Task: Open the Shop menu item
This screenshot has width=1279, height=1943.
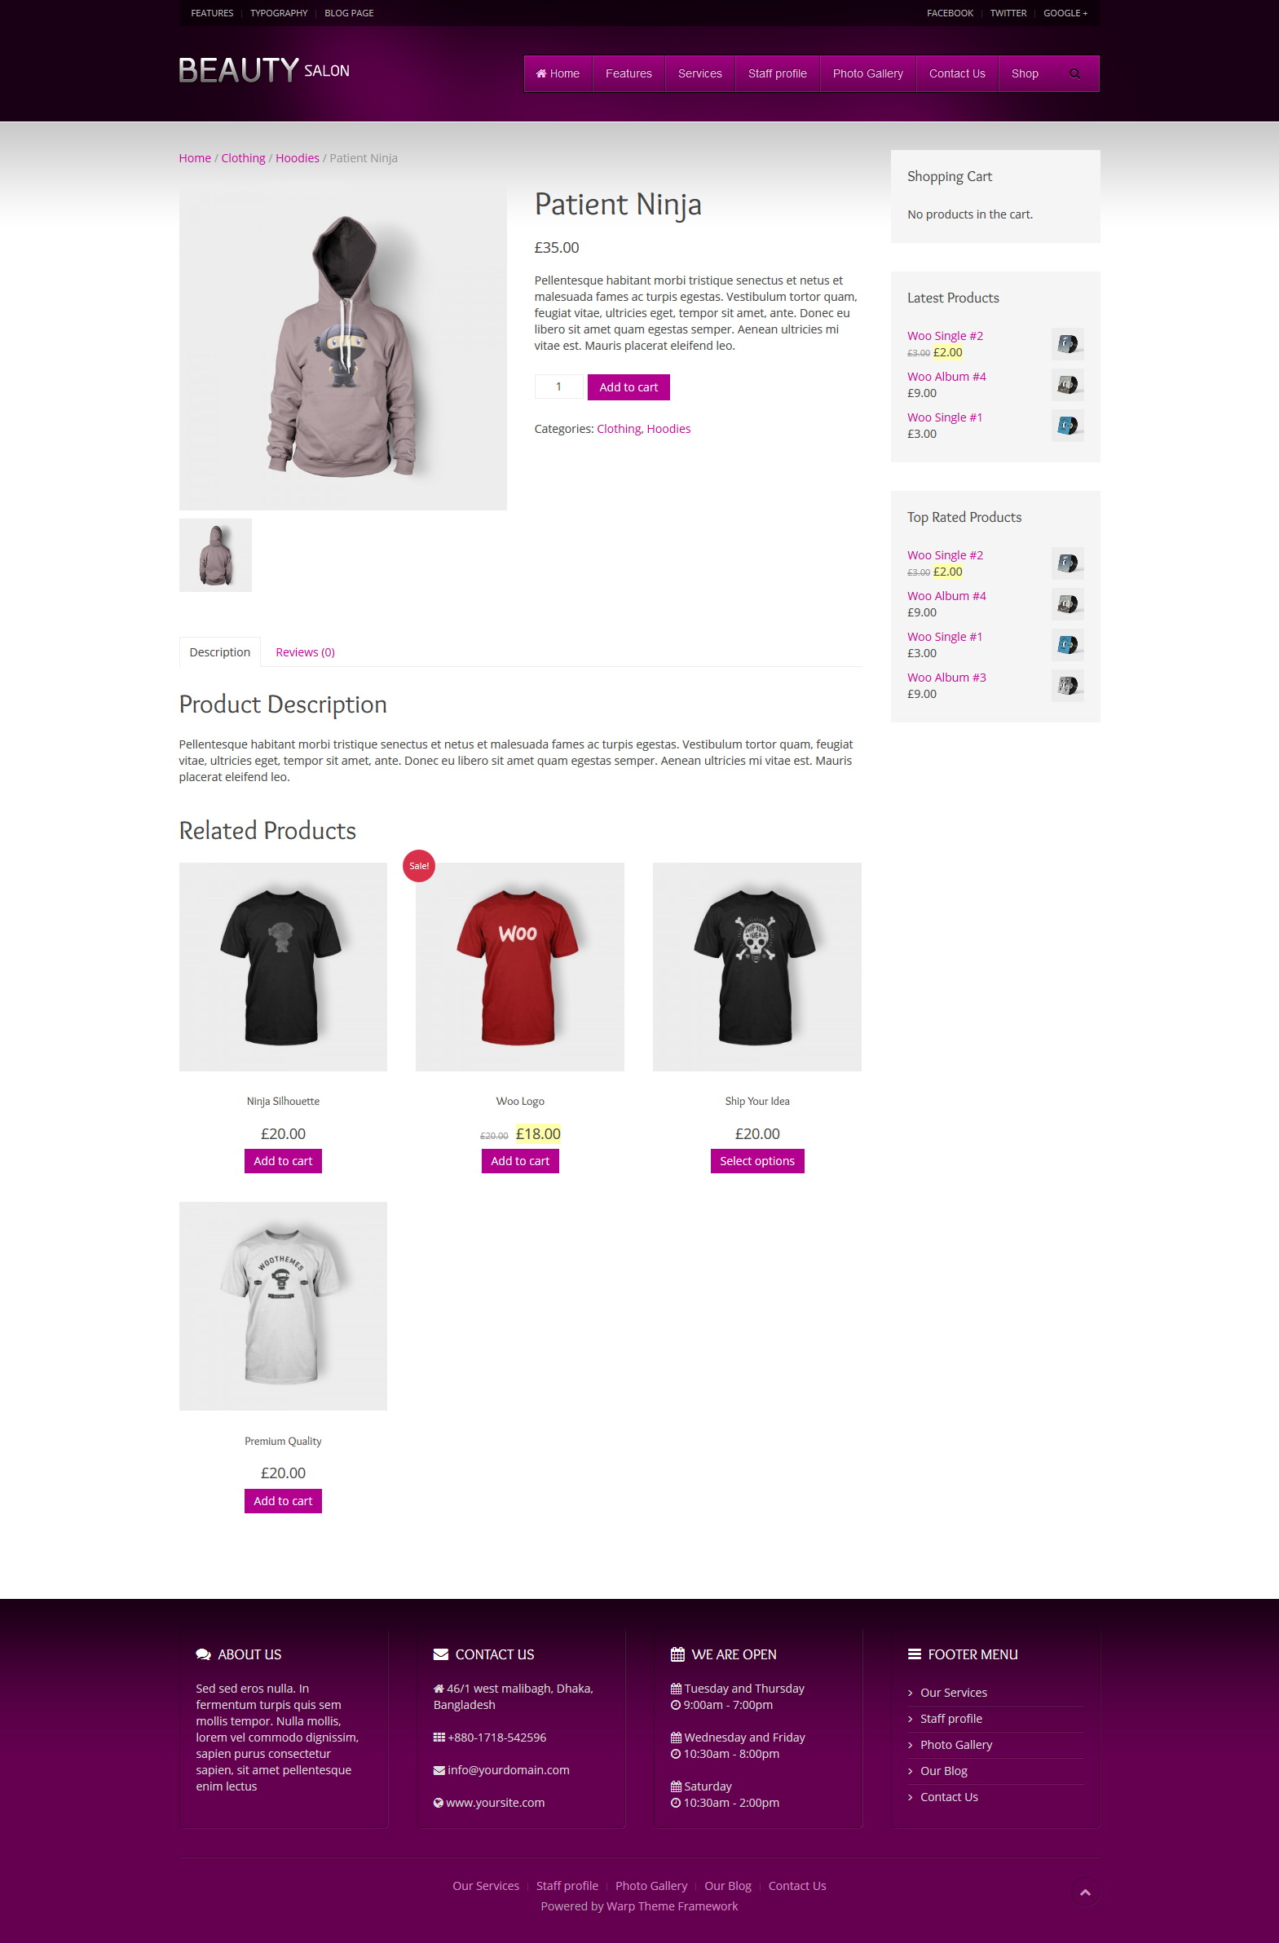Action: pos(1025,73)
